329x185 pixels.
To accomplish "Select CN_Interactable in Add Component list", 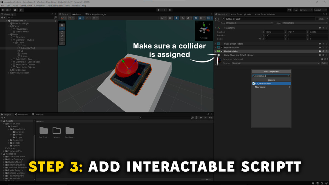I will click(x=271, y=84).
